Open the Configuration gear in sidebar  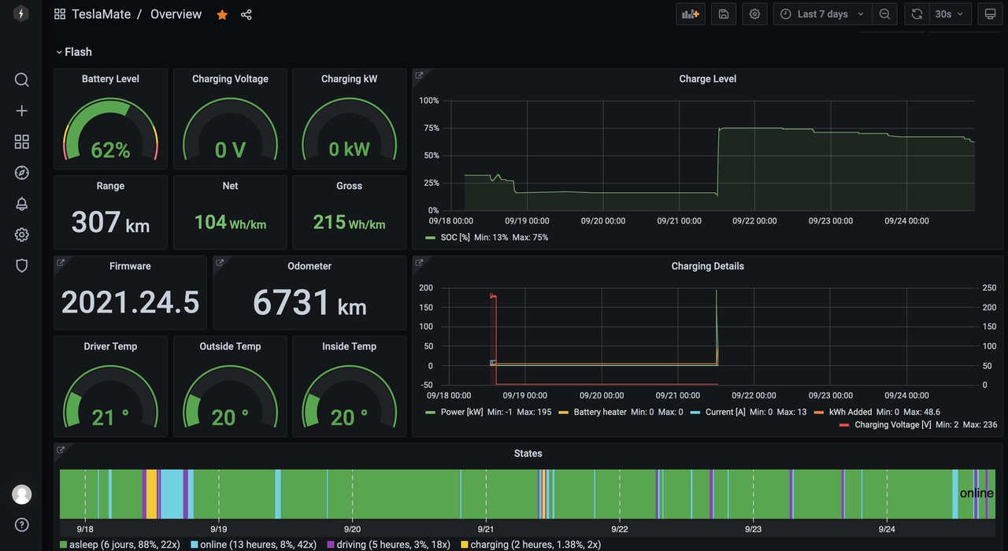21,235
